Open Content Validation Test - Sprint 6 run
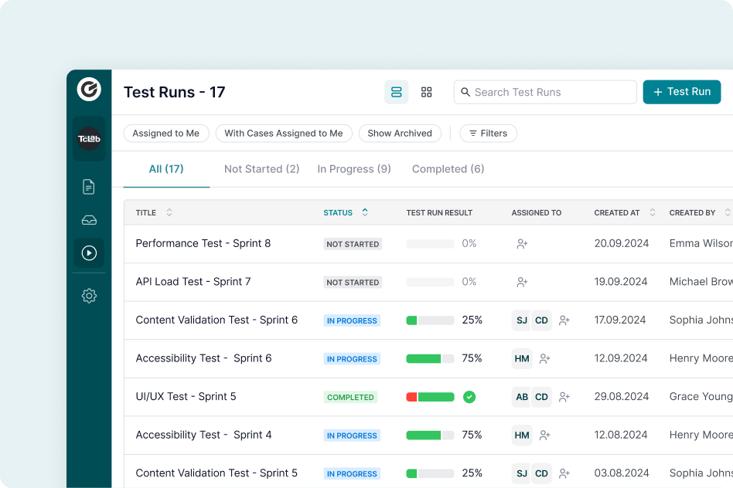Screen dimensions: 733x488 coord(216,320)
